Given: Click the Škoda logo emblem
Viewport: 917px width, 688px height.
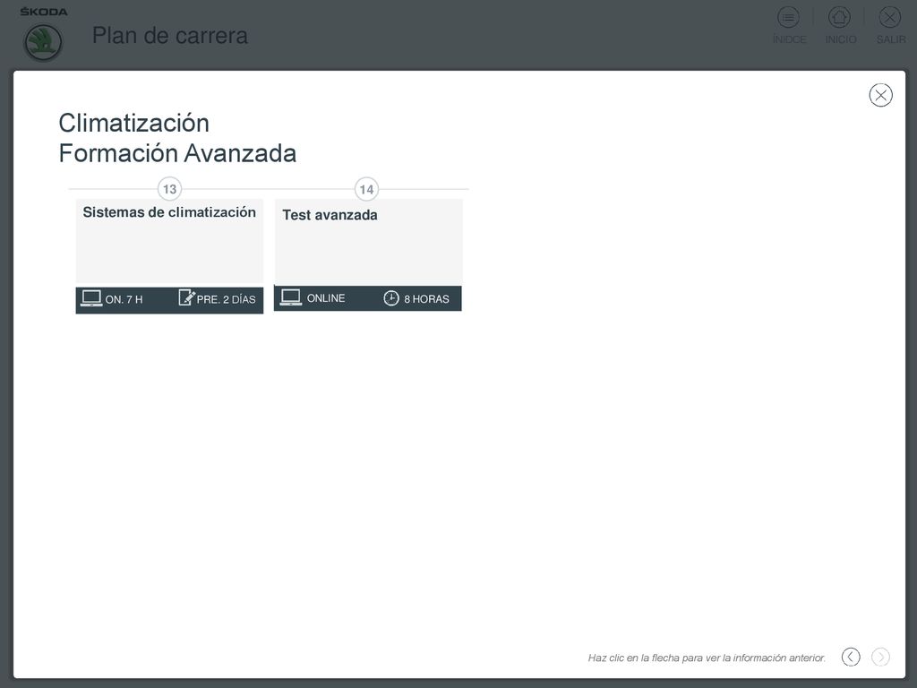Looking at the screenshot, I should coord(43,42).
